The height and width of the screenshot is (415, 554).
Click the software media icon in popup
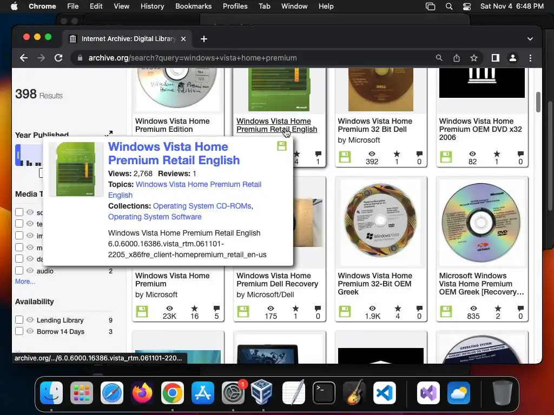pyautogui.click(x=281, y=146)
